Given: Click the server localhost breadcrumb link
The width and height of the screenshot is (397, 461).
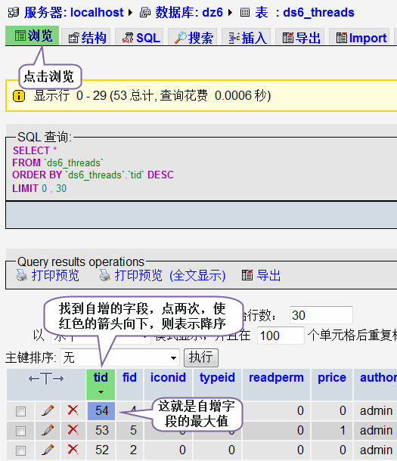Looking at the screenshot, I should [x=74, y=12].
